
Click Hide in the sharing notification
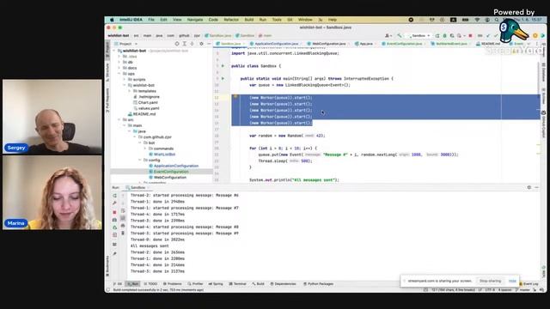pyautogui.click(x=512, y=281)
